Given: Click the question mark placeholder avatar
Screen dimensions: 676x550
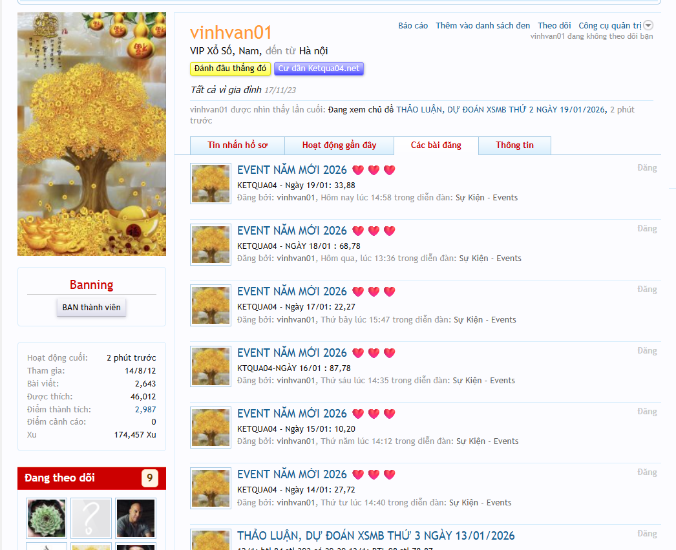Looking at the screenshot, I should coord(91,518).
